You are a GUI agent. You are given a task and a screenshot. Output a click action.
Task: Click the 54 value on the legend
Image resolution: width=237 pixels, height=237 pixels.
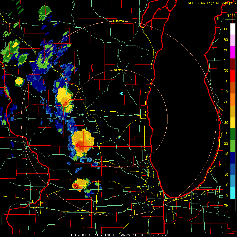(x=226, y=60)
